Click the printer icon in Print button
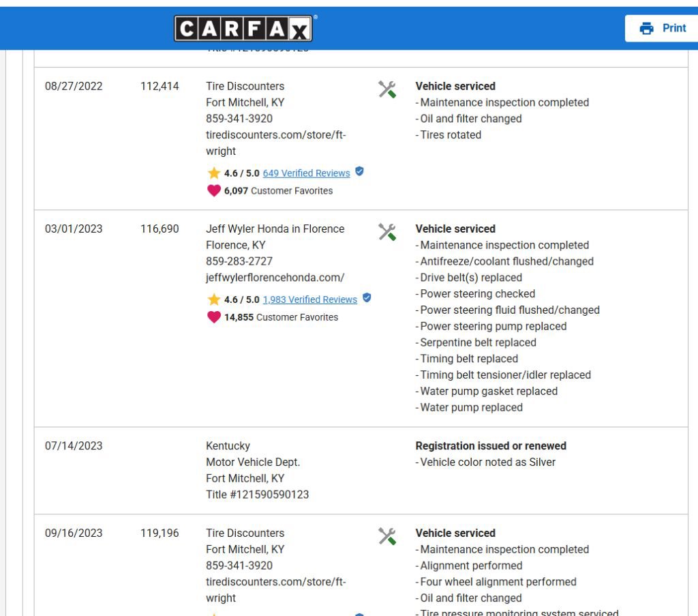The width and height of the screenshot is (698, 616). click(646, 29)
